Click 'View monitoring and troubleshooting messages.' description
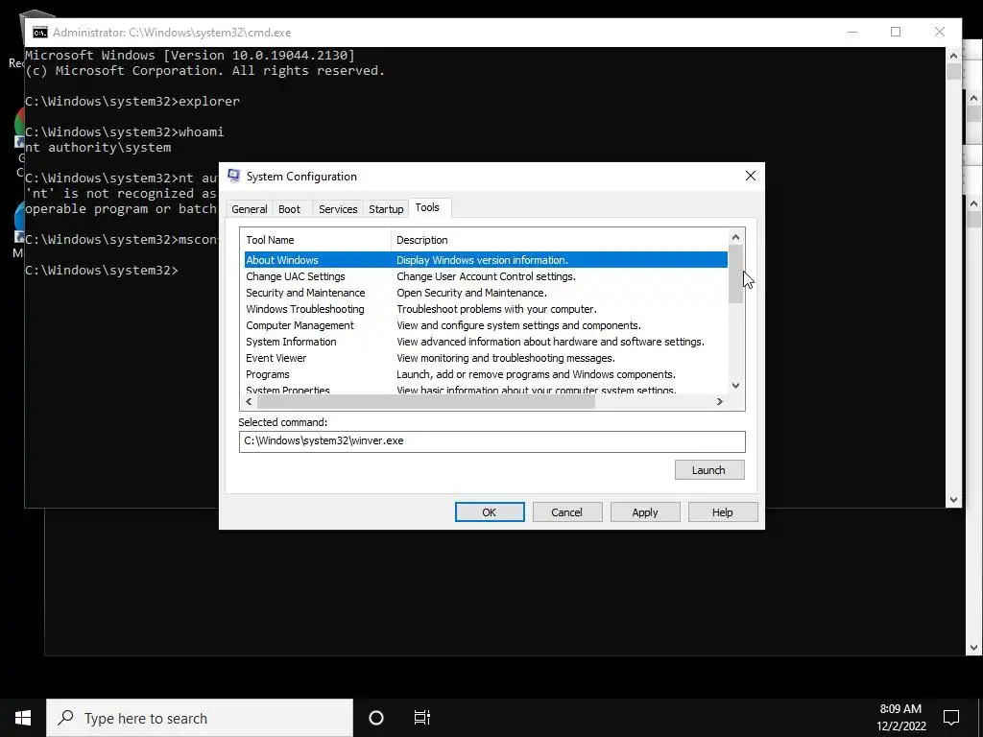This screenshot has width=983, height=737. click(506, 358)
